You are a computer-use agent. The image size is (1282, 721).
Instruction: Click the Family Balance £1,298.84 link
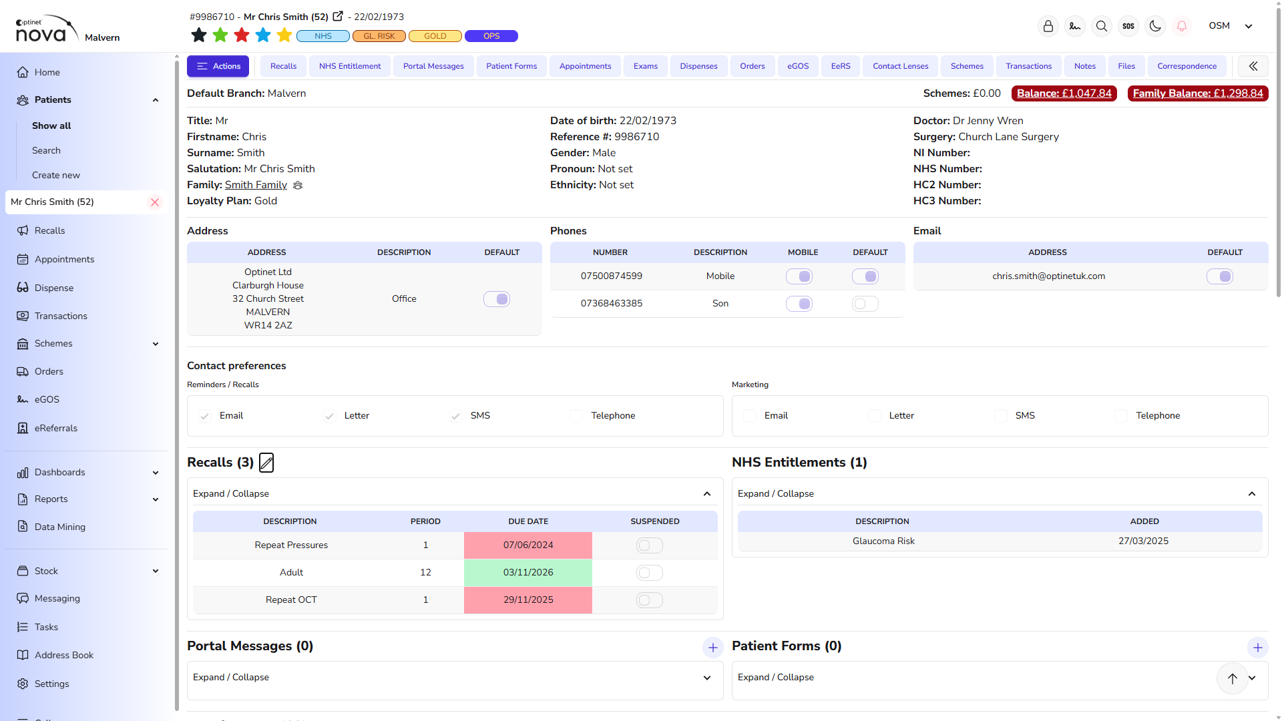(1197, 93)
